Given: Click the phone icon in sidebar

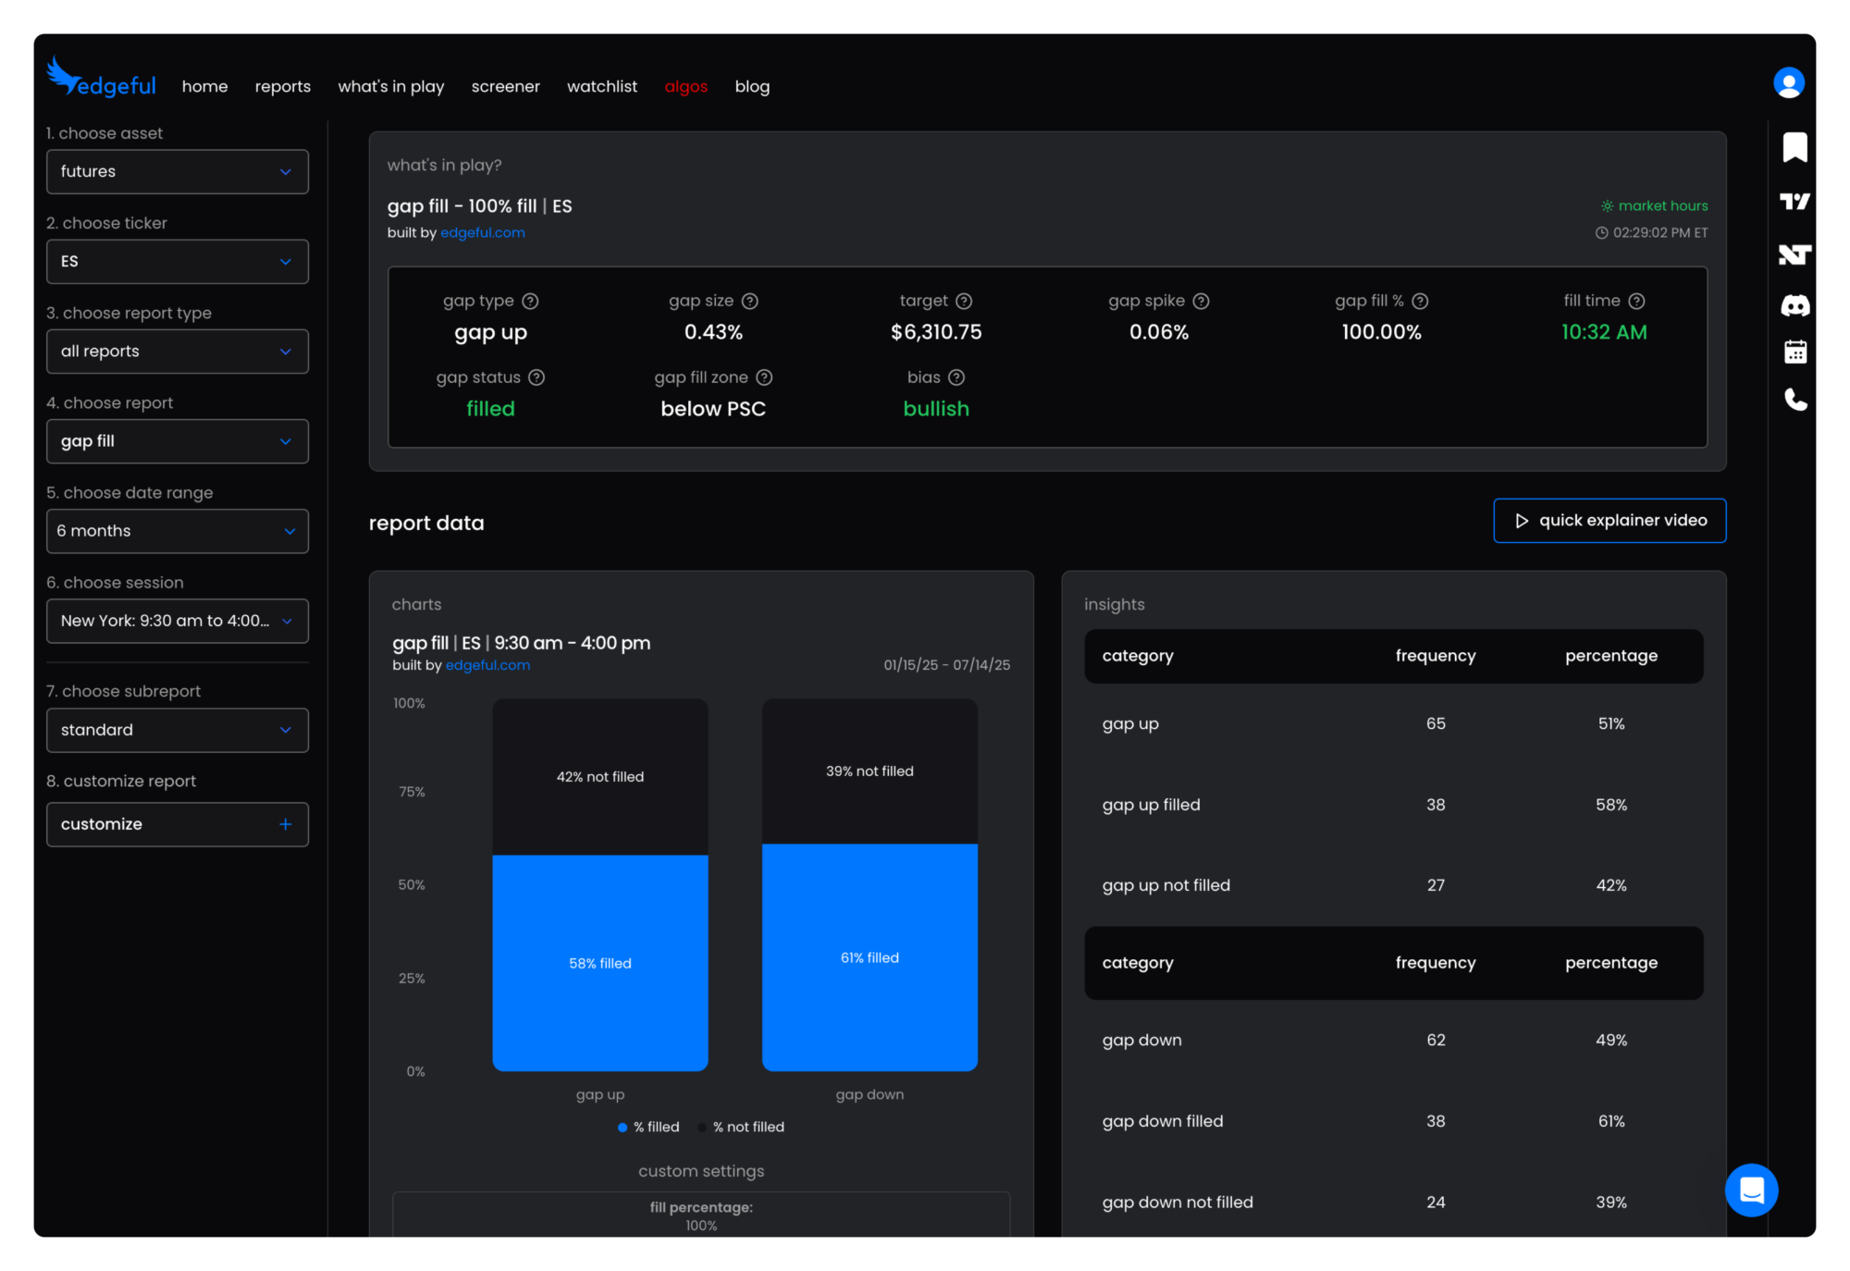Looking at the screenshot, I should [x=1794, y=400].
